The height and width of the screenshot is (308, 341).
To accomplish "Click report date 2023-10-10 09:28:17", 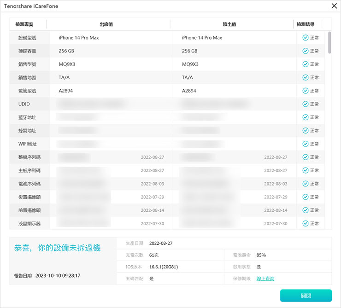I will (58, 276).
